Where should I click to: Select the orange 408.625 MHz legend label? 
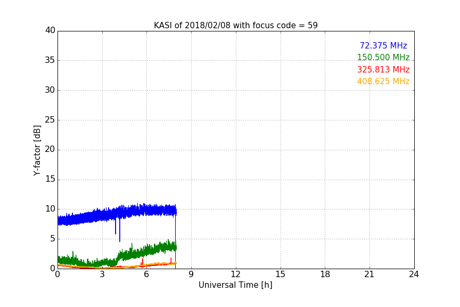[x=383, y=81]
